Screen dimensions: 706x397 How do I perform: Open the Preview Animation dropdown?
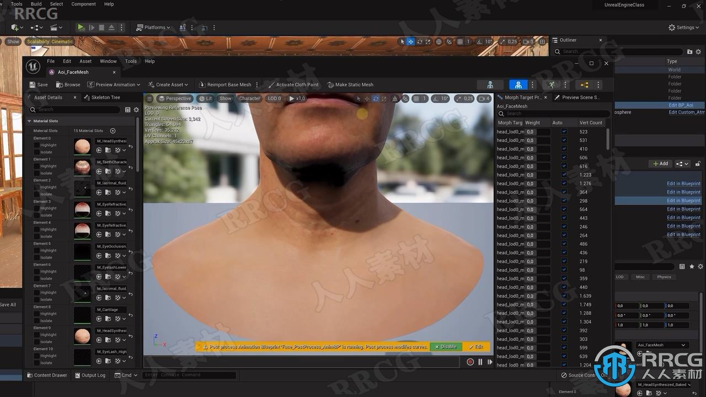(x=114, y=84)
